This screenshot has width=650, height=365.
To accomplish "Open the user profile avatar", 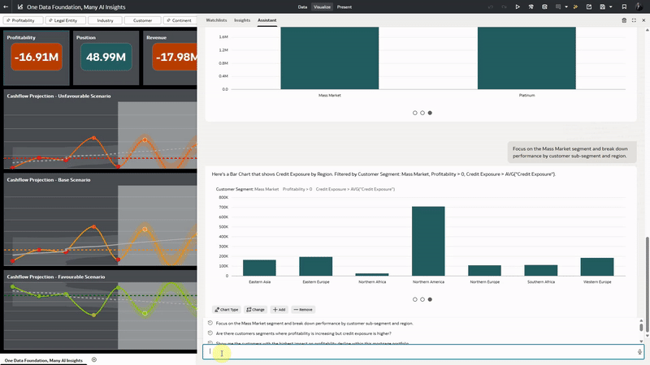I will (639, 7).
